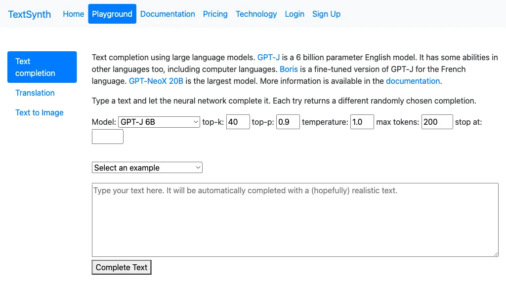Open the Documentation page from navbar

[168, 14]
